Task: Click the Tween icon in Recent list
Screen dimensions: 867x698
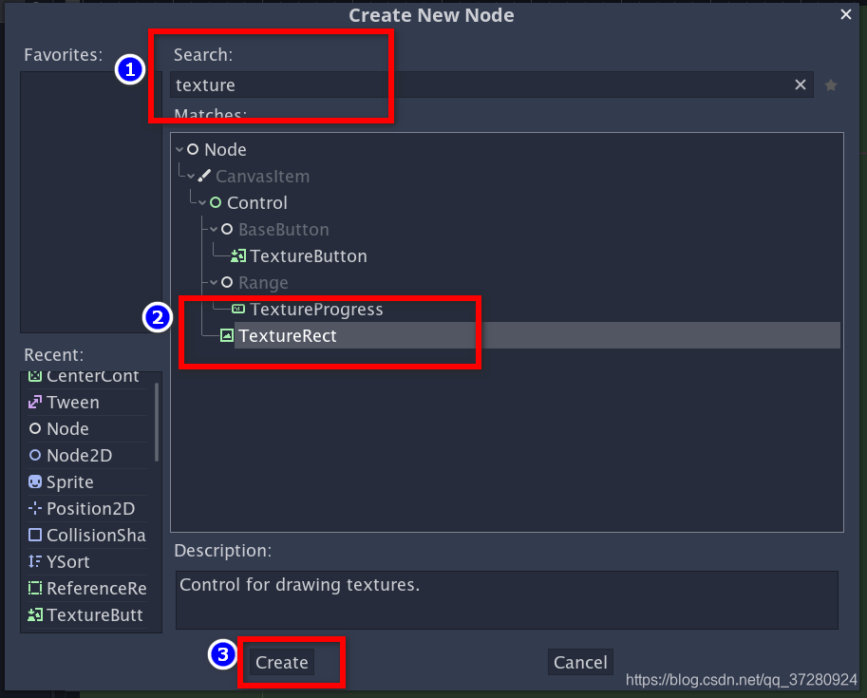Action: (x=35, y=402)
